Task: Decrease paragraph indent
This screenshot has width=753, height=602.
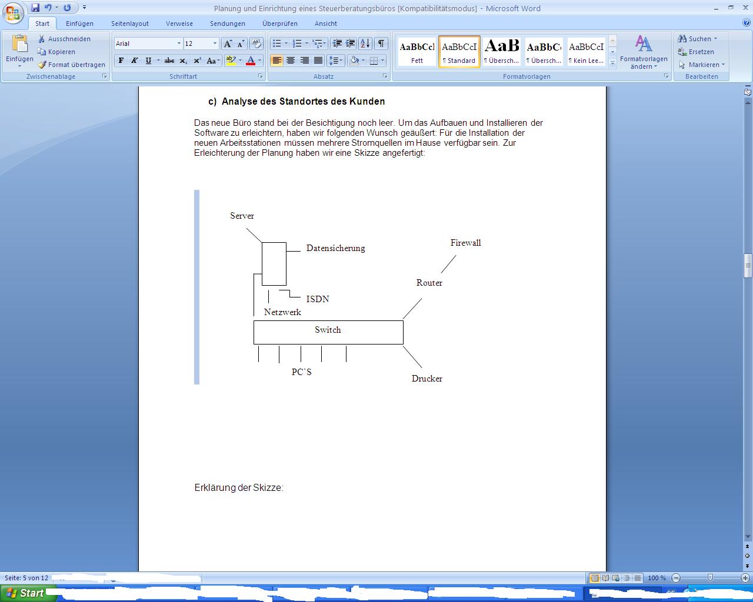Action: (x=337, y=44)
